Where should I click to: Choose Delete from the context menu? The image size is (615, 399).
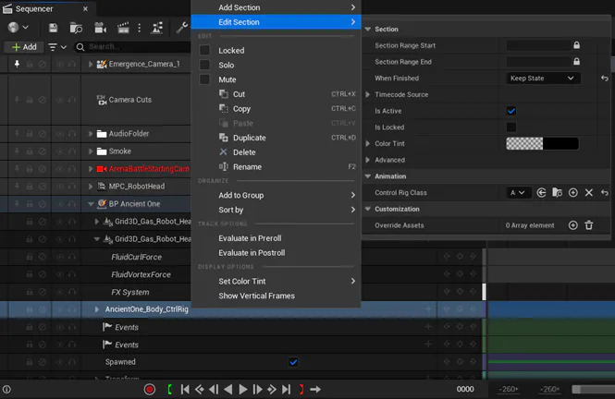coord(276,152)
